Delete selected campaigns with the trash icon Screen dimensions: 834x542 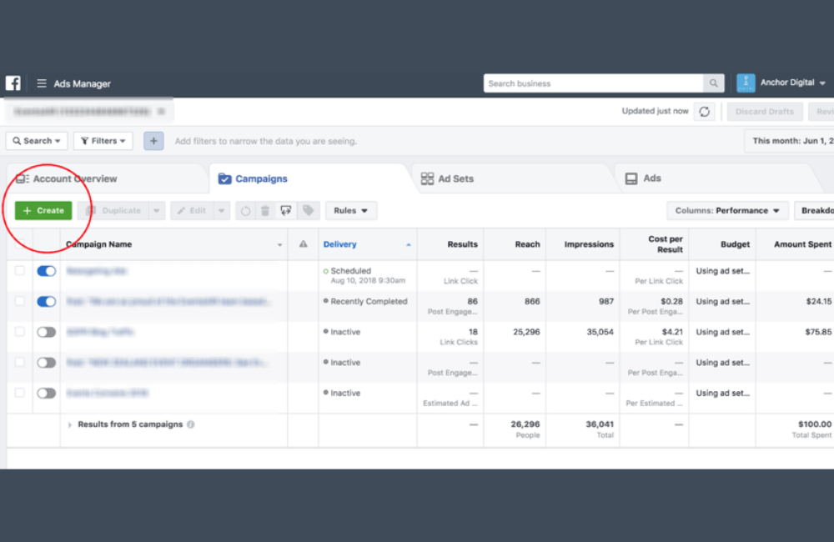click(264, 210)
